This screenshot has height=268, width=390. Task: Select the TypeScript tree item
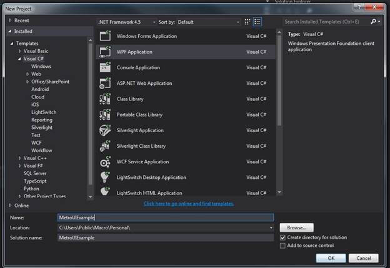click(x=35, y=181)
